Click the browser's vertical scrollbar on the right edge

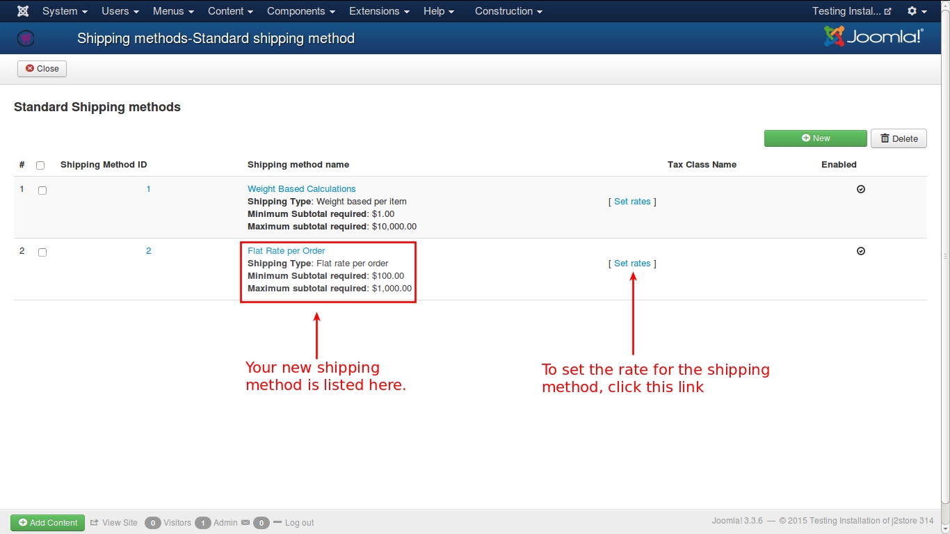(947, 257)
